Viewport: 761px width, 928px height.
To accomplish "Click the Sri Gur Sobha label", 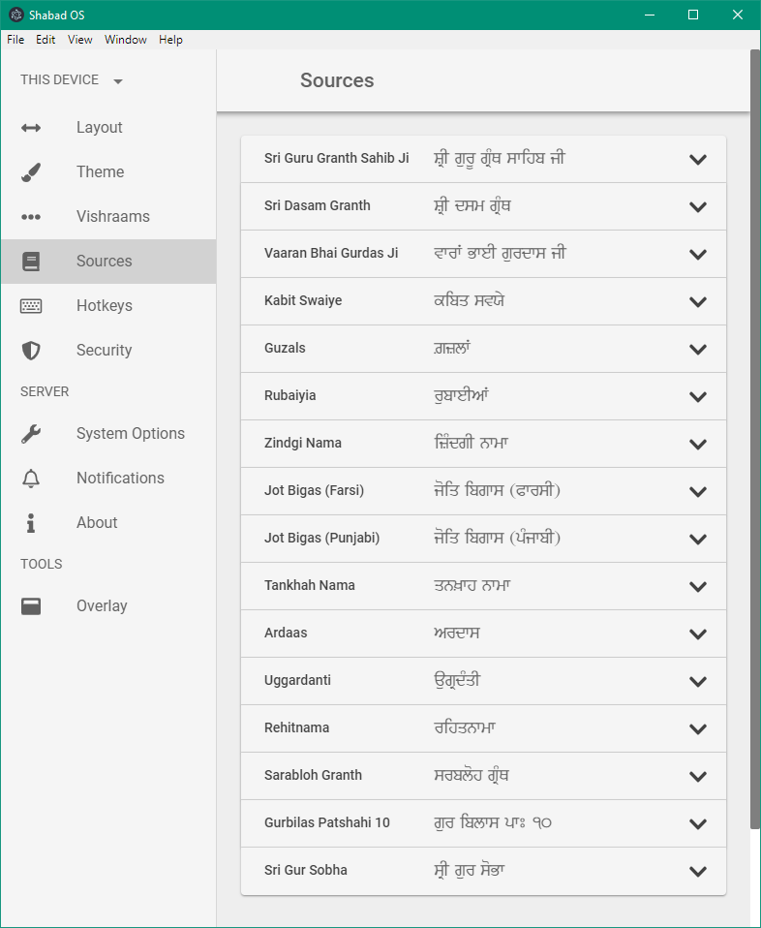I will pyautogui.click(x=305, y=870).
